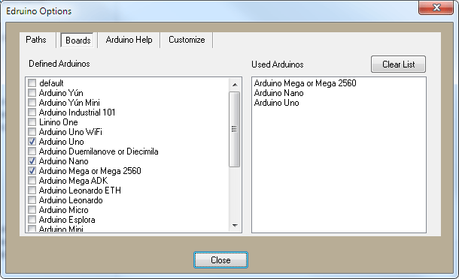Select Arduino Mega or Mega 2560 in Used Arduinos
This screenshot has height=279, width=459.
point(305,83)
